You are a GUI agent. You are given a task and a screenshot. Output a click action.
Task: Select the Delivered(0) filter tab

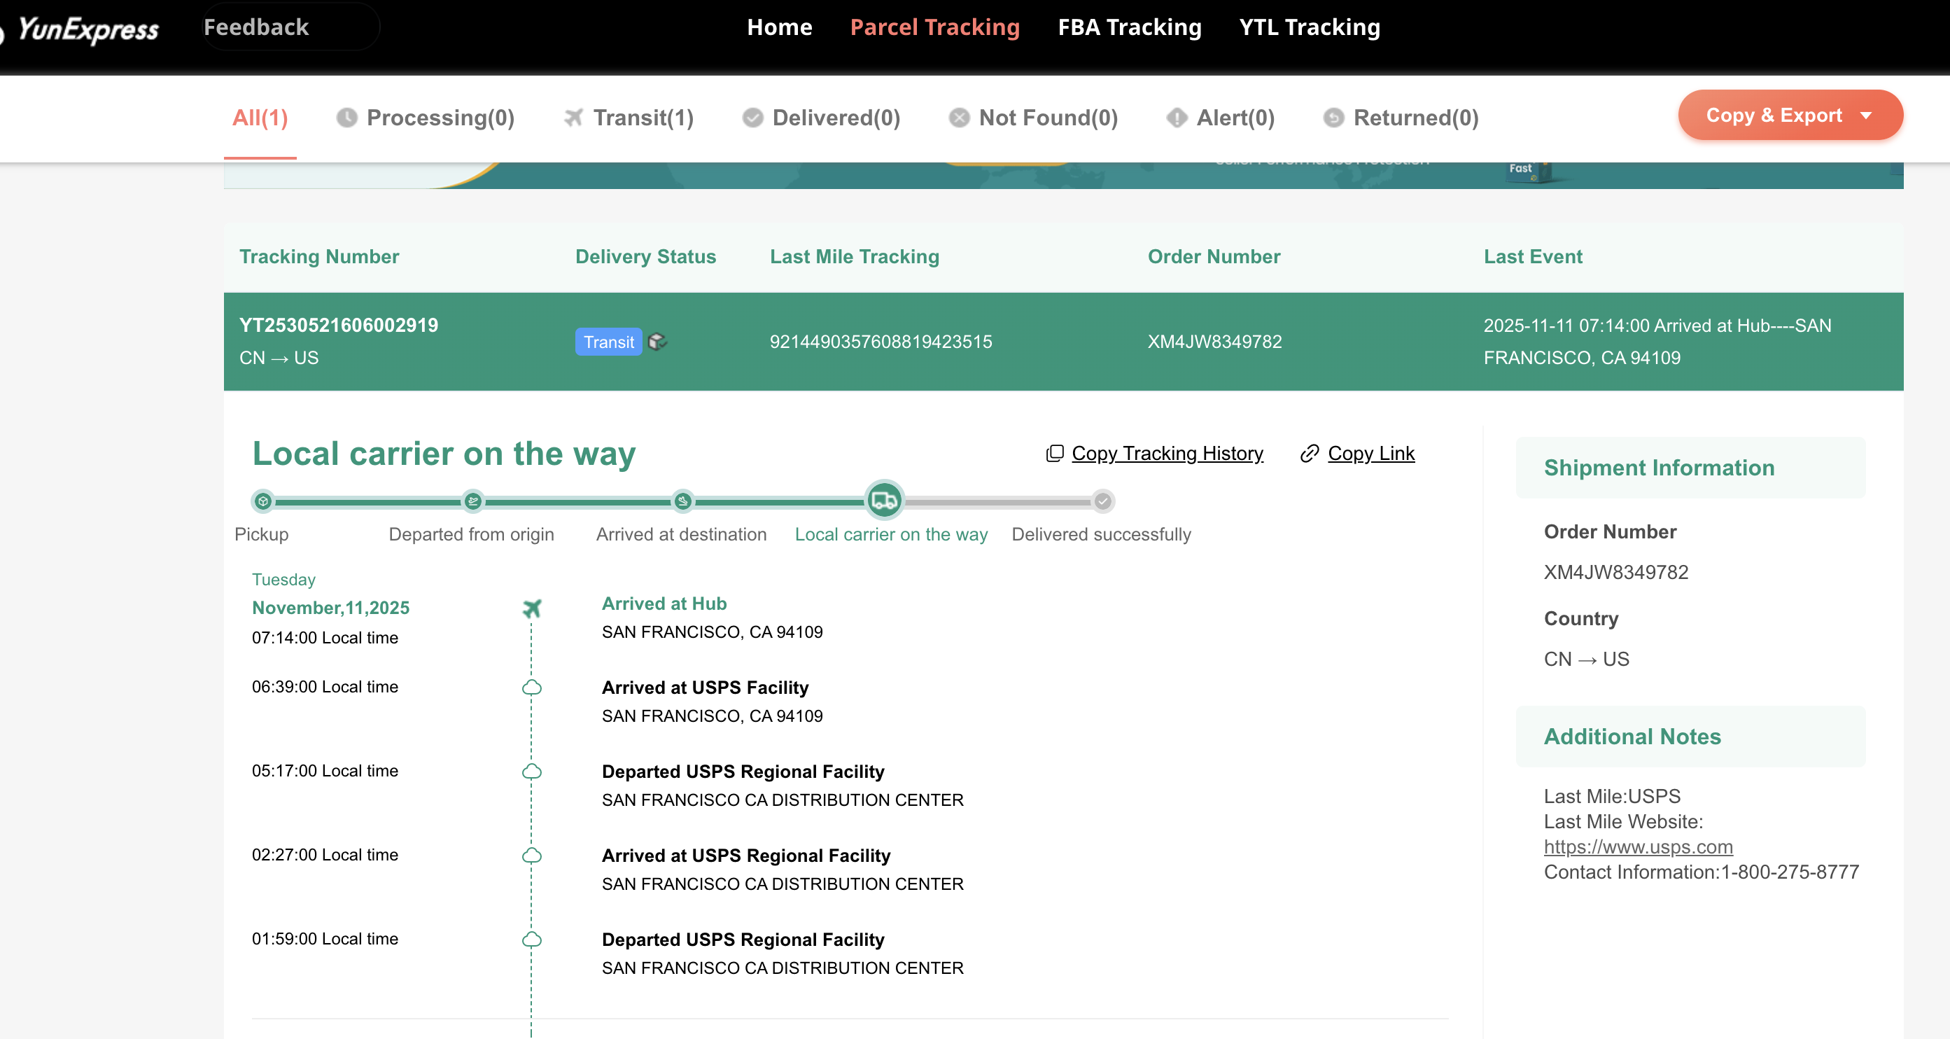[x=821, y=118]
